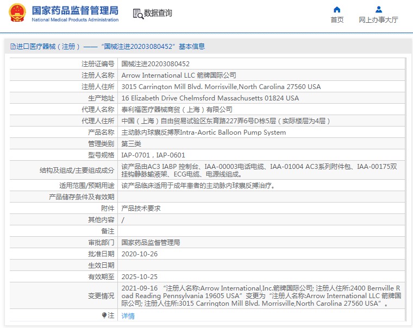Select the 管理类别 label

101,144
